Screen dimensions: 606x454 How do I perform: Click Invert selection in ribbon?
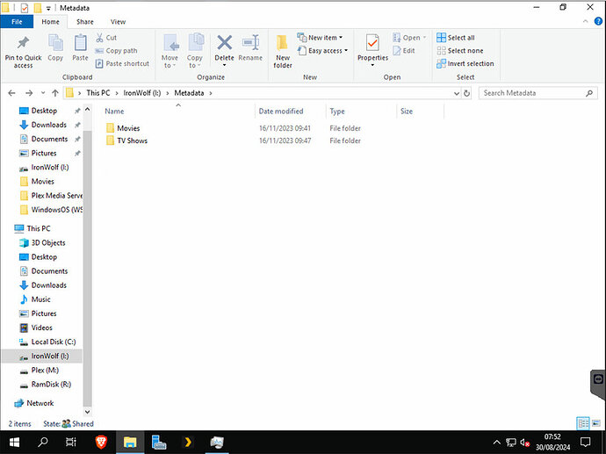[x=465, y=63]
